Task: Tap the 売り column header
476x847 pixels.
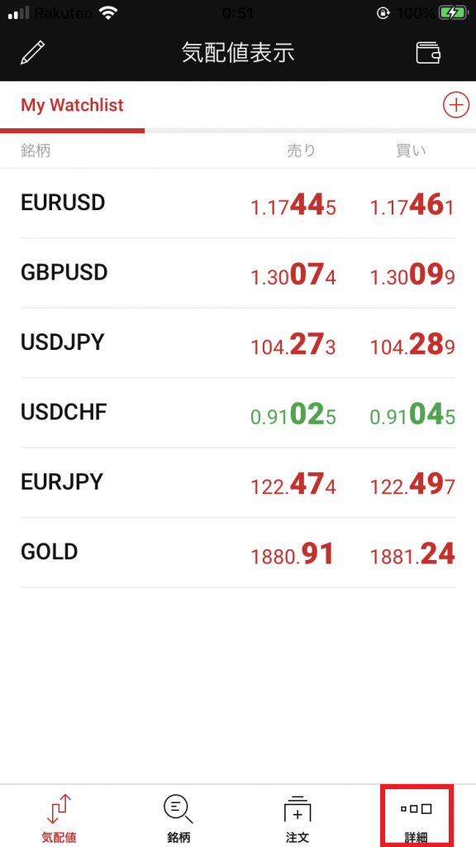Action: pos(301,151)
